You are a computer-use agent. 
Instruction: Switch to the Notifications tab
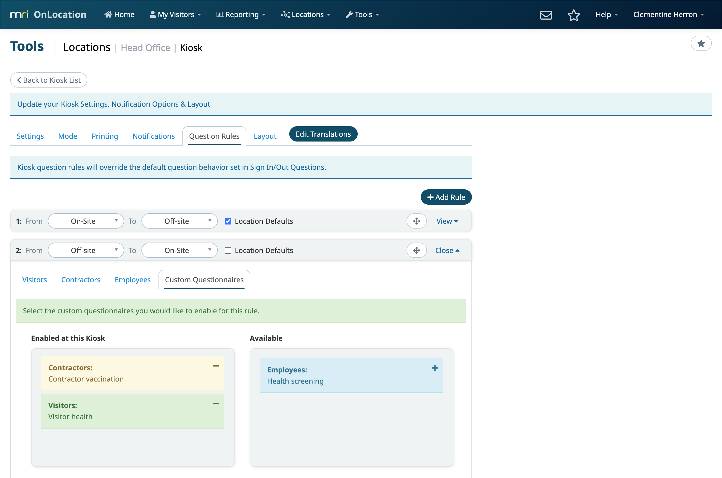click(x=154, y=136)
